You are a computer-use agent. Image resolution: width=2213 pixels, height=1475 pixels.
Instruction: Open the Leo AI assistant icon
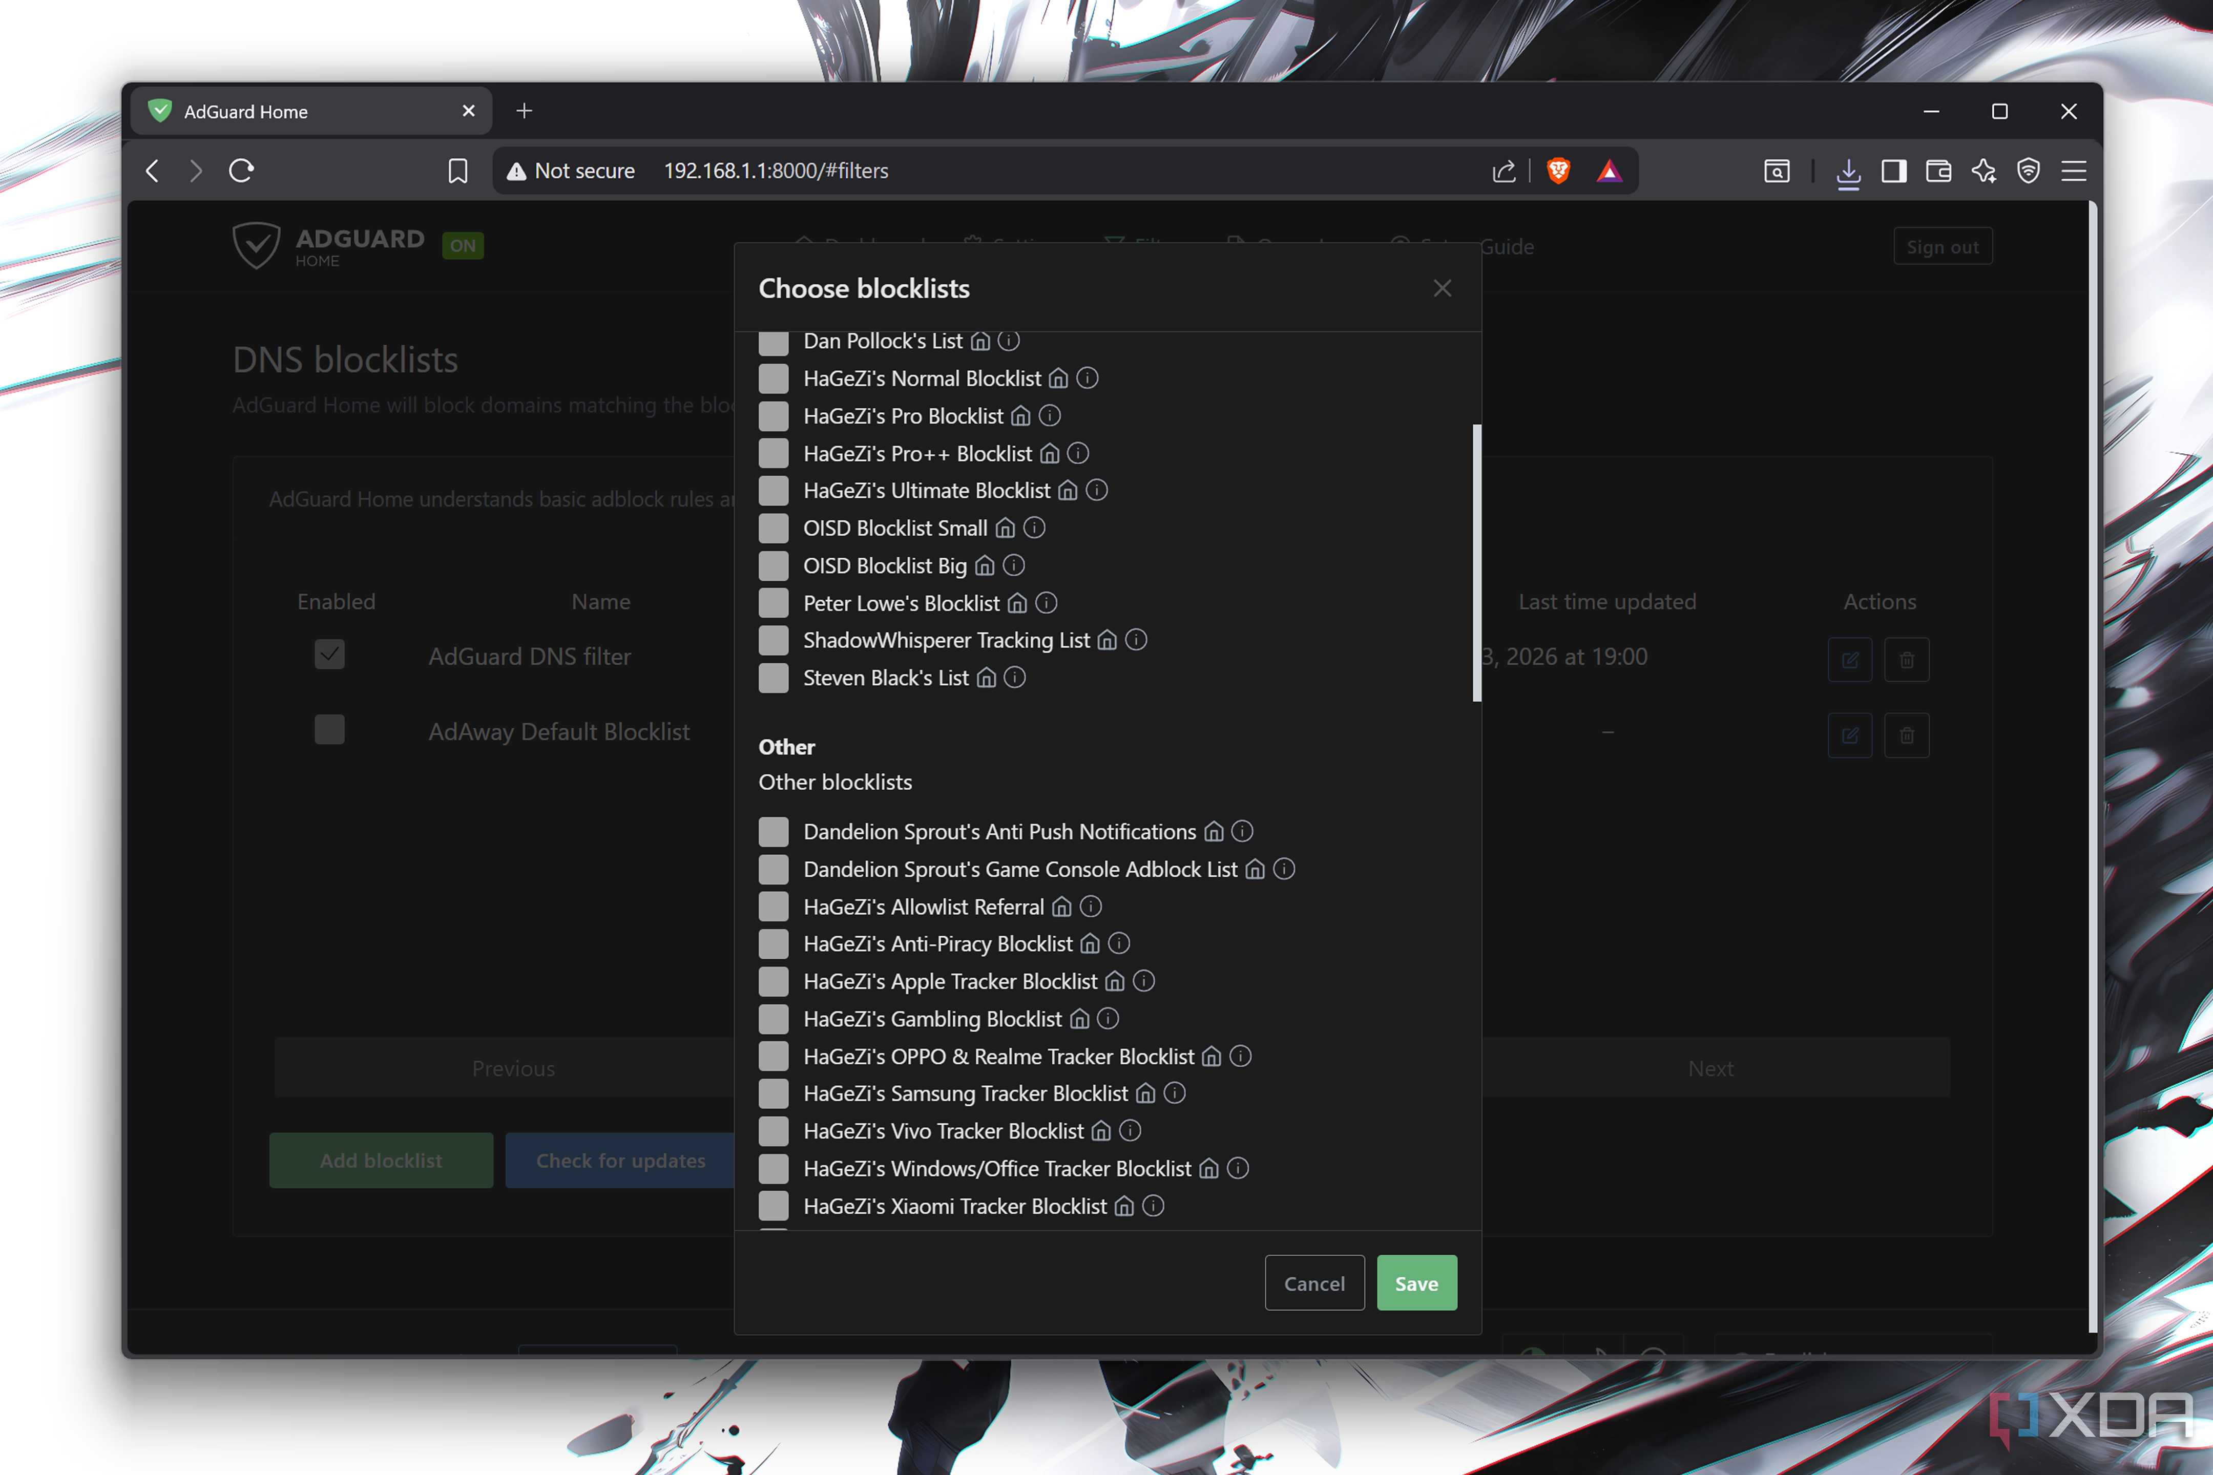[1984, 170]
